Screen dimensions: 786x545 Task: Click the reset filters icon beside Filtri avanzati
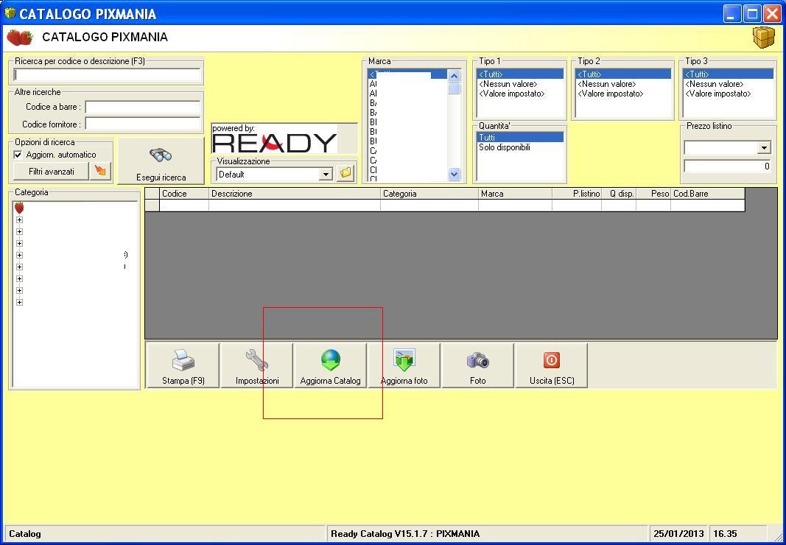click(100, 171)
